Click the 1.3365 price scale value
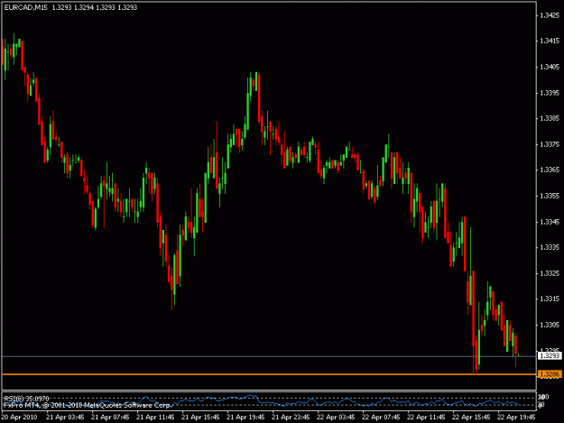The image size is (564, 423). tap(550, 170)
